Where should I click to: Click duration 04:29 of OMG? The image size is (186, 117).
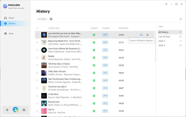click(x=121, y=73)
